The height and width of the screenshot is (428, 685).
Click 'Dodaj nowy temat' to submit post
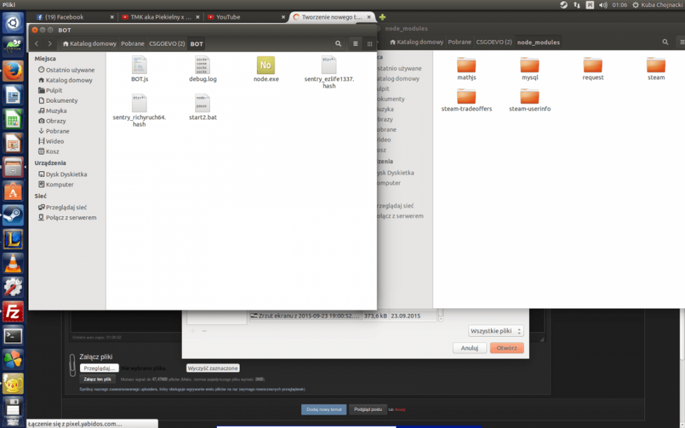[x=323, y=409]
